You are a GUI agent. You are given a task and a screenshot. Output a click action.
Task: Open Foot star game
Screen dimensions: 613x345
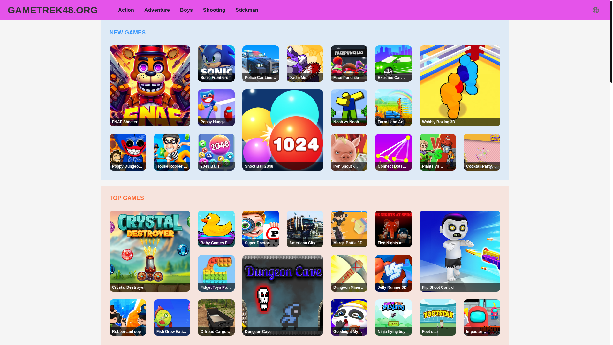[x=438, y=318]
